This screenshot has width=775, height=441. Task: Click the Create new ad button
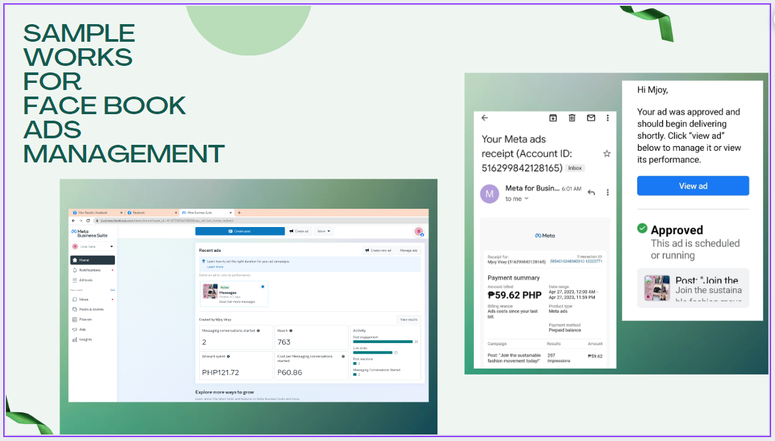(x=379, y=251)
